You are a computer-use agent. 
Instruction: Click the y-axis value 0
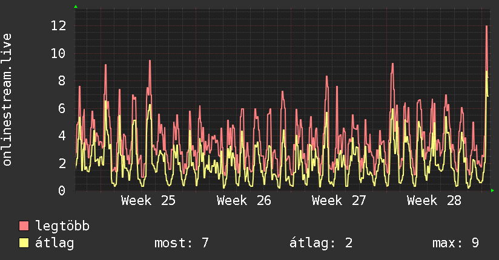tap(62, 190)
